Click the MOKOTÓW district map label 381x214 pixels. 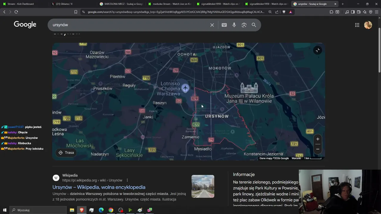tap(220, 68)
